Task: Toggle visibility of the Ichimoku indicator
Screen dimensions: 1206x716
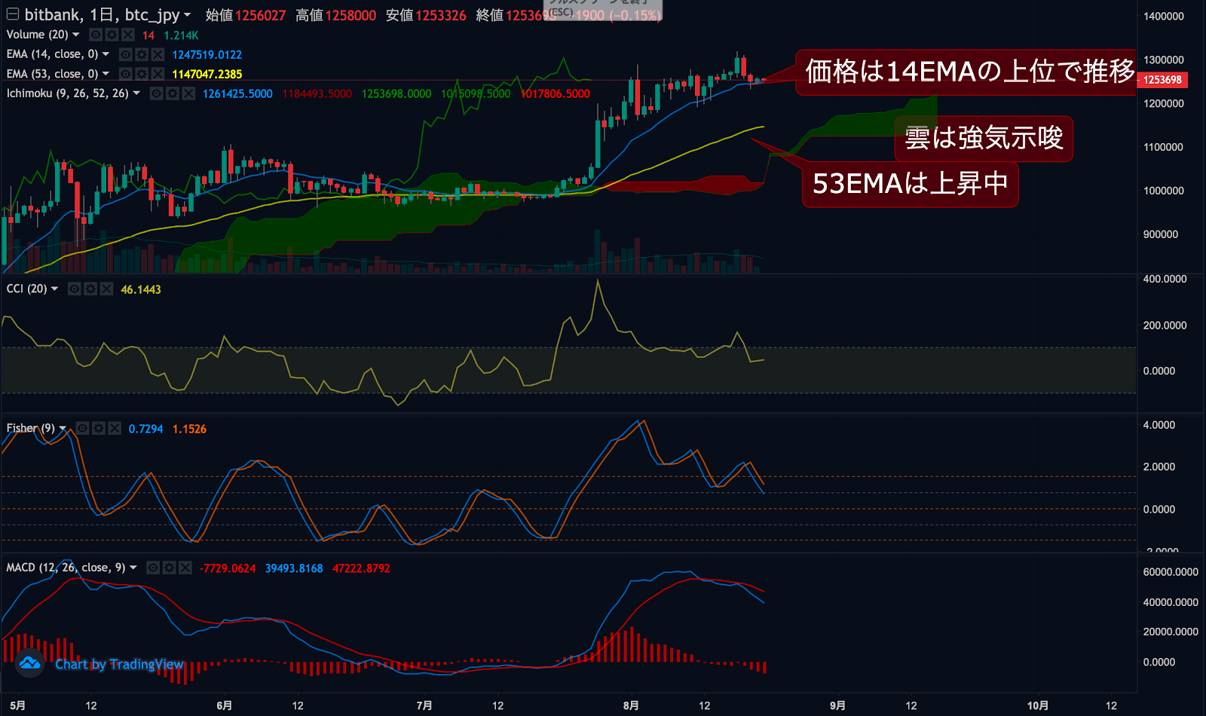Action: (x=157, y=93)
